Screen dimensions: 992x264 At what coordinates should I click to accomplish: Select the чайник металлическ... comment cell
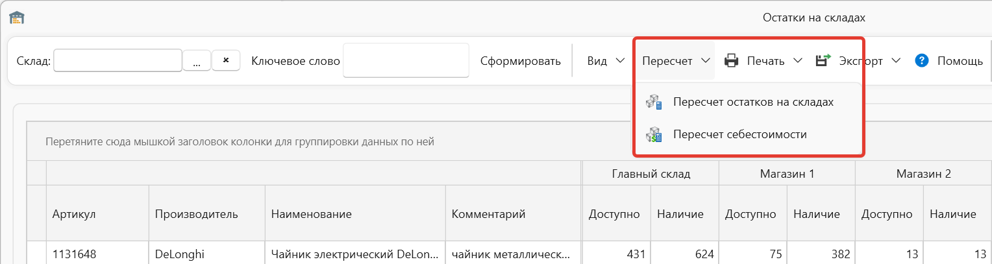(514, 254)
